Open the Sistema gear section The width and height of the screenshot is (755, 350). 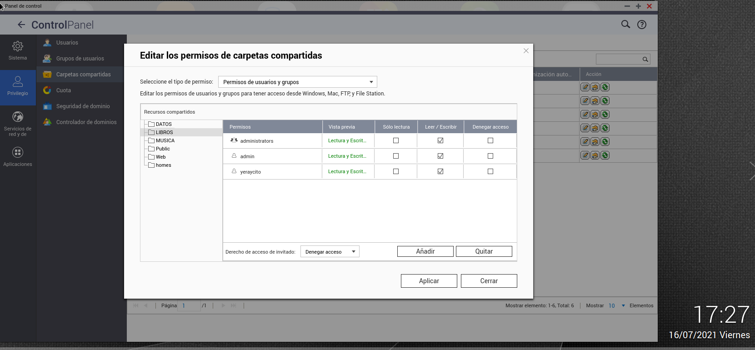tap(18, 50)
